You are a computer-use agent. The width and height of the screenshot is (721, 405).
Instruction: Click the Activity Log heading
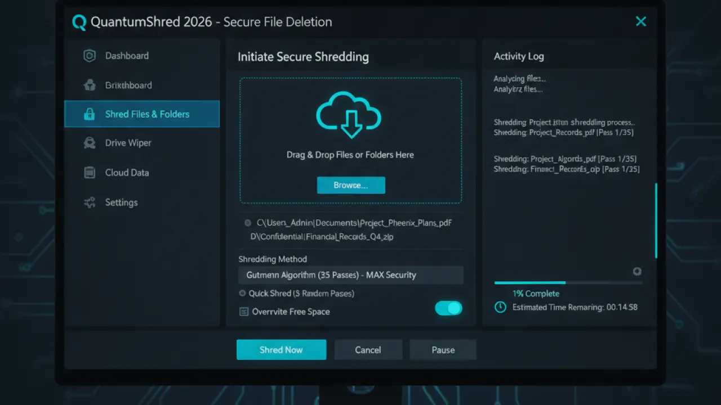point(519,56)
